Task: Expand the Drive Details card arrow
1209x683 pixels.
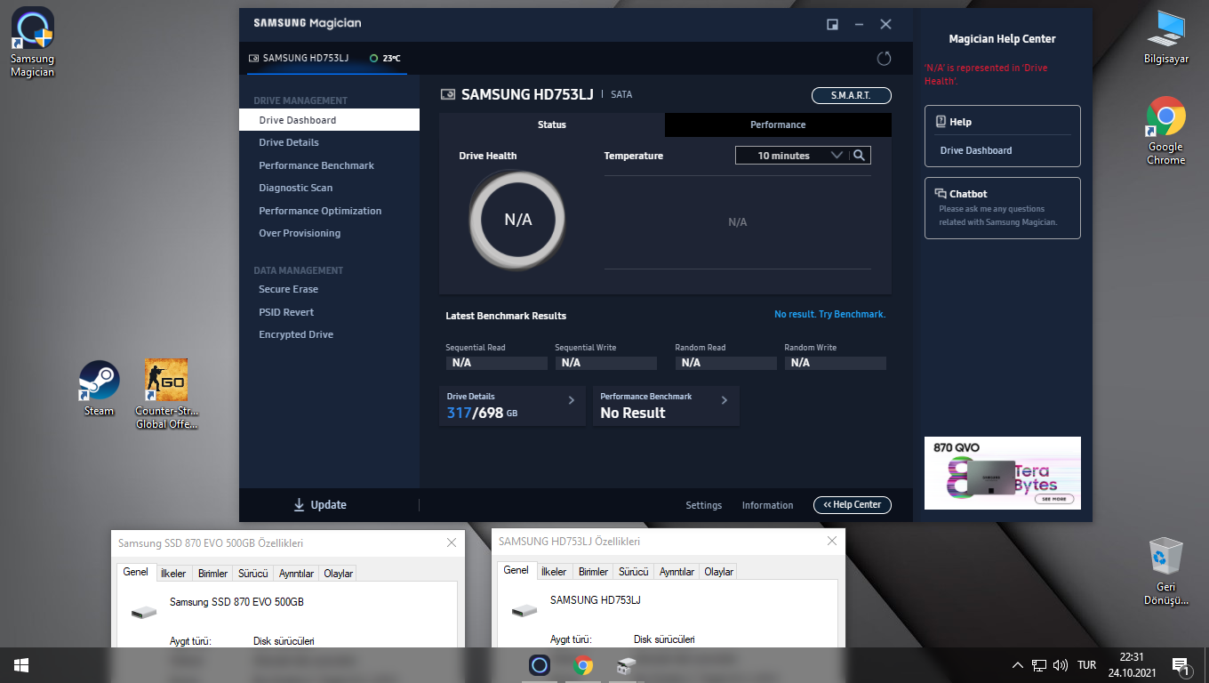Action: [x=572, y=401]
